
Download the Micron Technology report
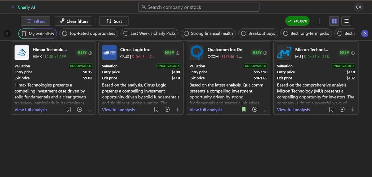[x=352, y=110]
